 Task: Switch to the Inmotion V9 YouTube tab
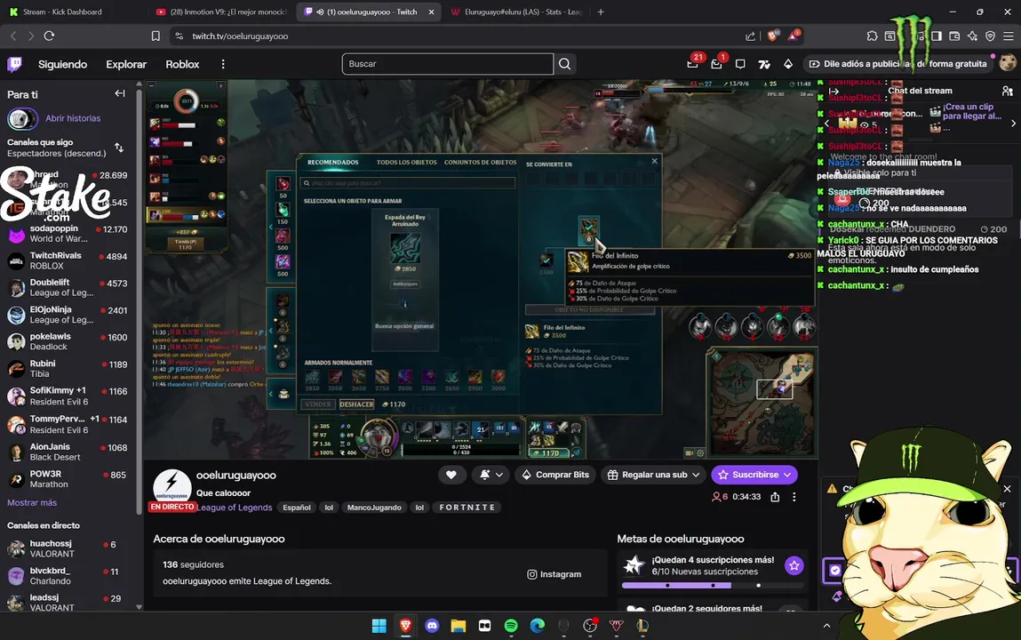[x=221, y=12]
